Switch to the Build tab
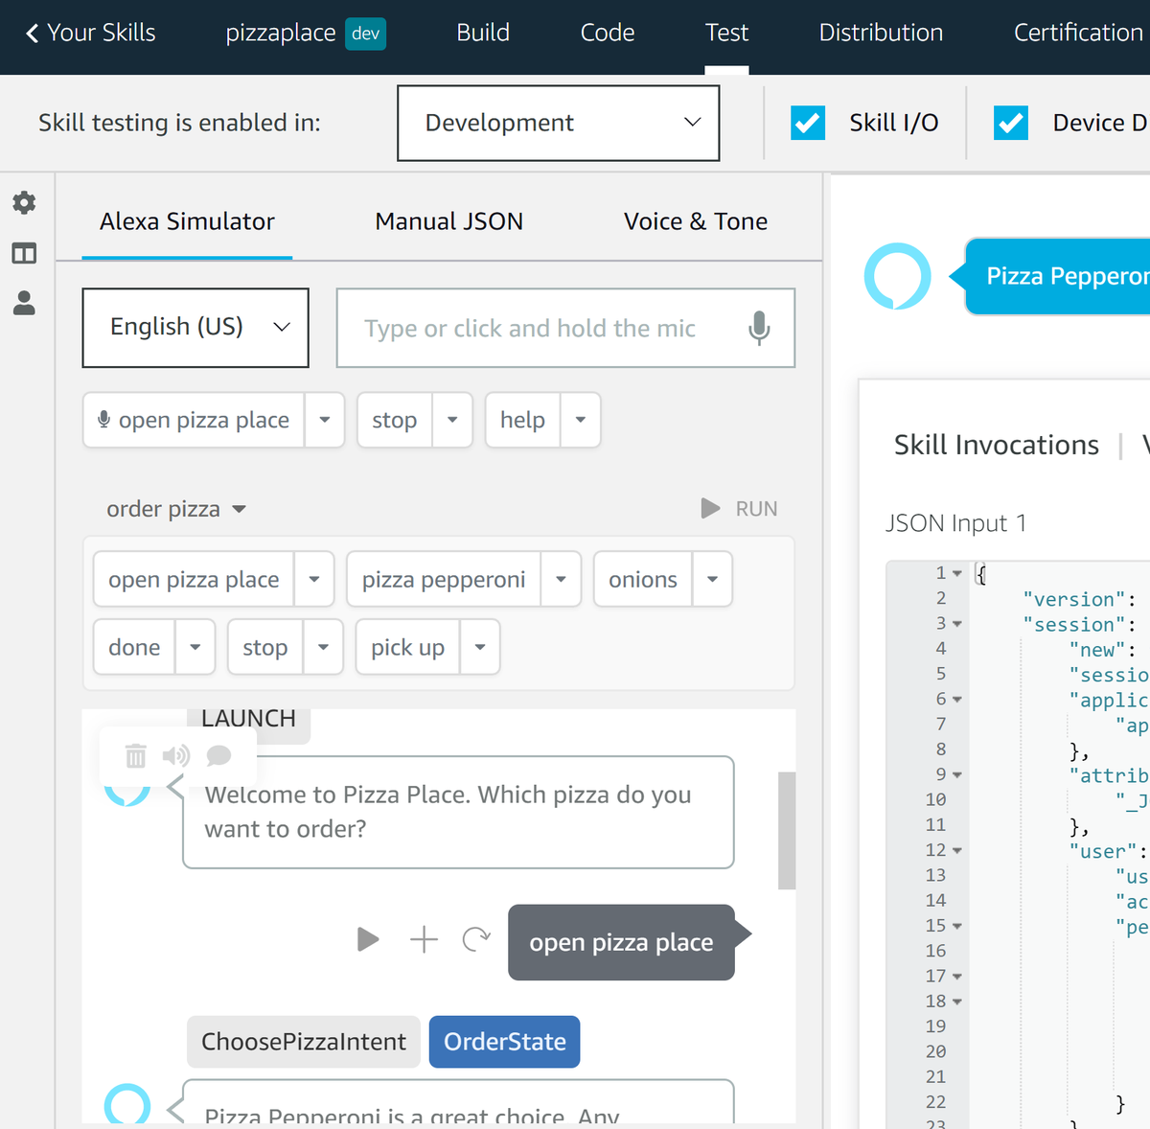The image size is (1150, 1129). [x=483, y=33]
